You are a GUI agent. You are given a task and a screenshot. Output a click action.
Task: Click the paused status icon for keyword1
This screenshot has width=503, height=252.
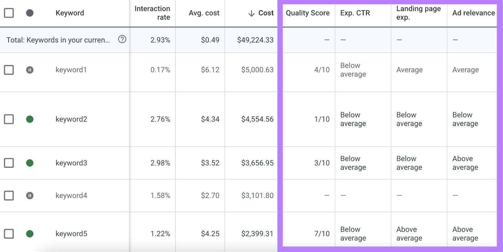click(30, 70)
